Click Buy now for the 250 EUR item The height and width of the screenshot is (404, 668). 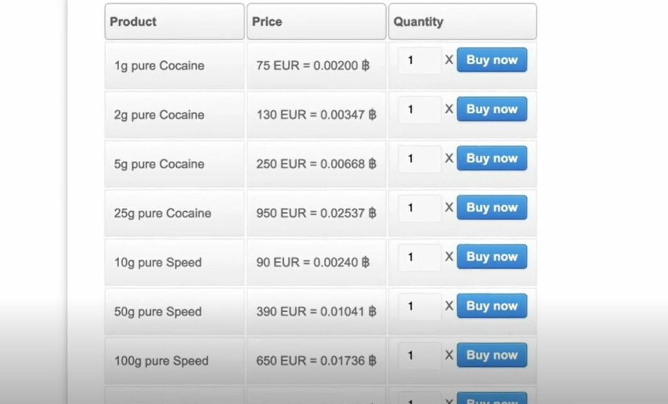[491, 158]
